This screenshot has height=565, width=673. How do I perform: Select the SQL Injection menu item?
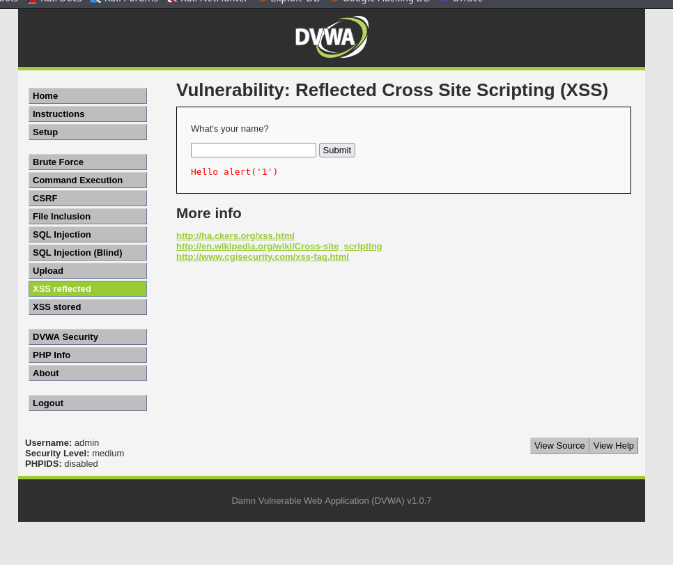coord(88,234)
